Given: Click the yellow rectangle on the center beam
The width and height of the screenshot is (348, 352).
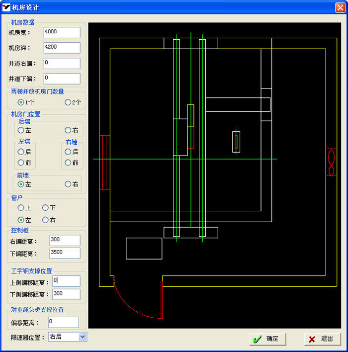Looking at the screenshot, I should pyautogui.click(x=190, y=115).
